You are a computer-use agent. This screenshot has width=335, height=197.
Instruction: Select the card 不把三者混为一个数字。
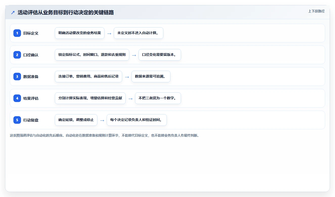point(158,98)
